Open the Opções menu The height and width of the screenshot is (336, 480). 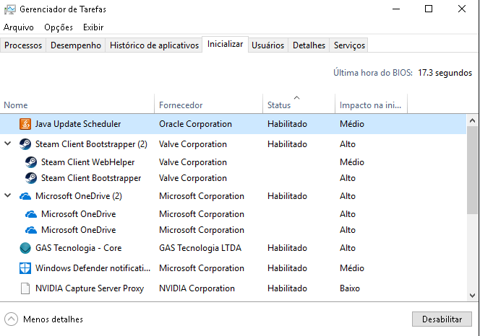pyautogui.click(x=59, y=27)
